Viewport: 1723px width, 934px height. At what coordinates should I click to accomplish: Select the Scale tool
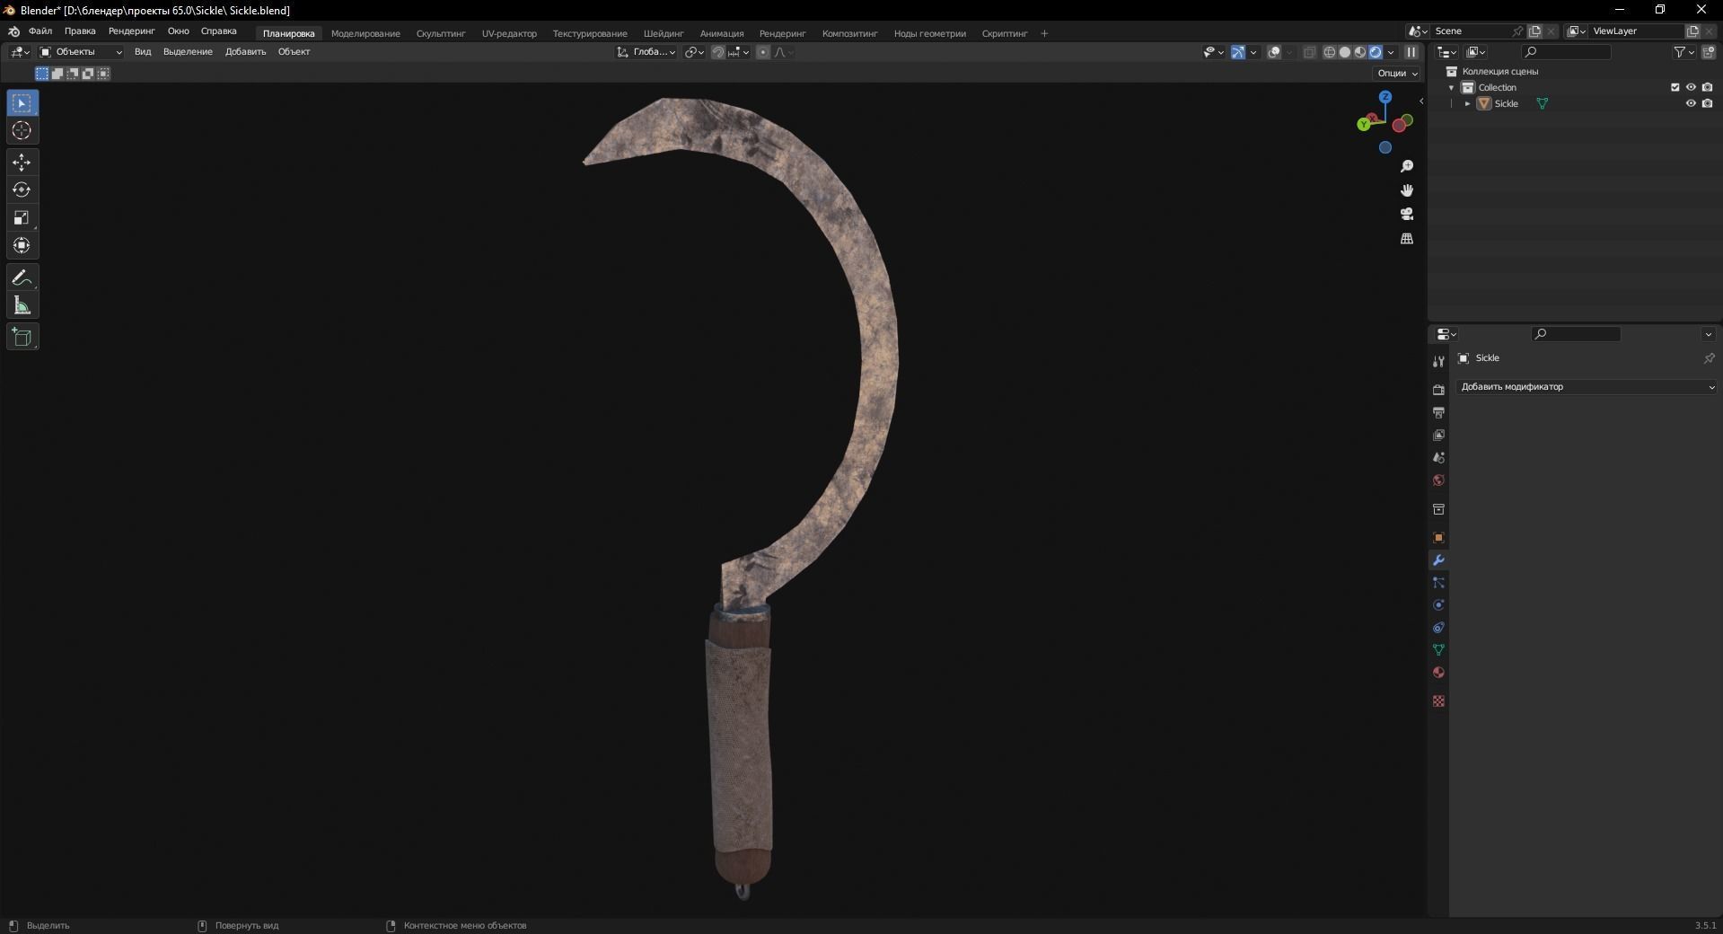tap(21, 217)
